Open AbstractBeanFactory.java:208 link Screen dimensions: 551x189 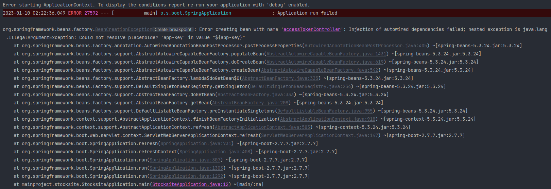pos(250,103)
